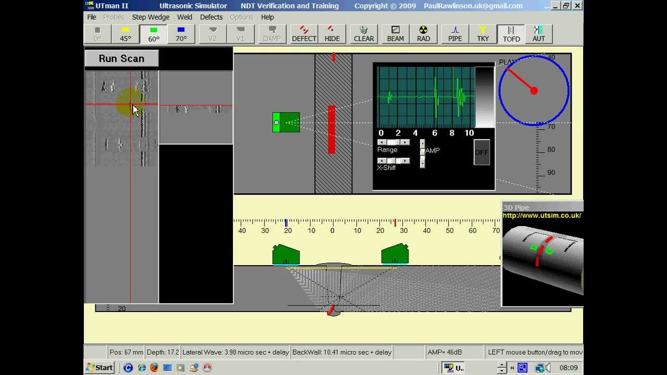Launch Internet Explorer from quick launch

(x=141, y=368)
